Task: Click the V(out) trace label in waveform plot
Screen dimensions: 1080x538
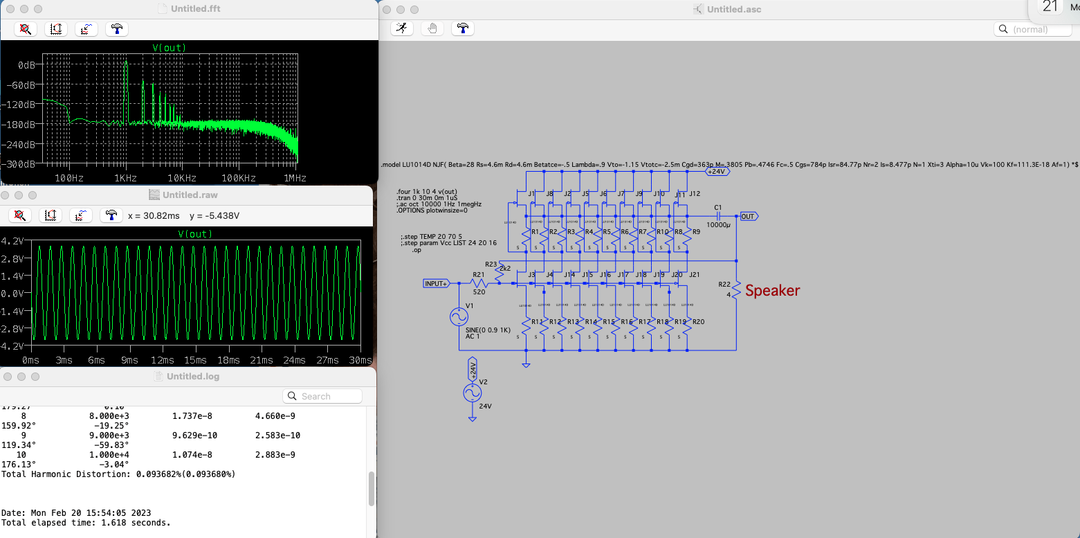Action: click(196, 234)
